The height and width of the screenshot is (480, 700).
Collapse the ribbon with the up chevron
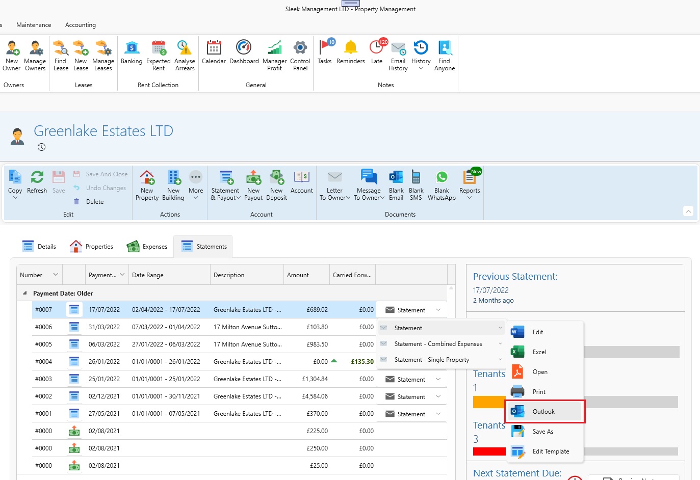688,211
